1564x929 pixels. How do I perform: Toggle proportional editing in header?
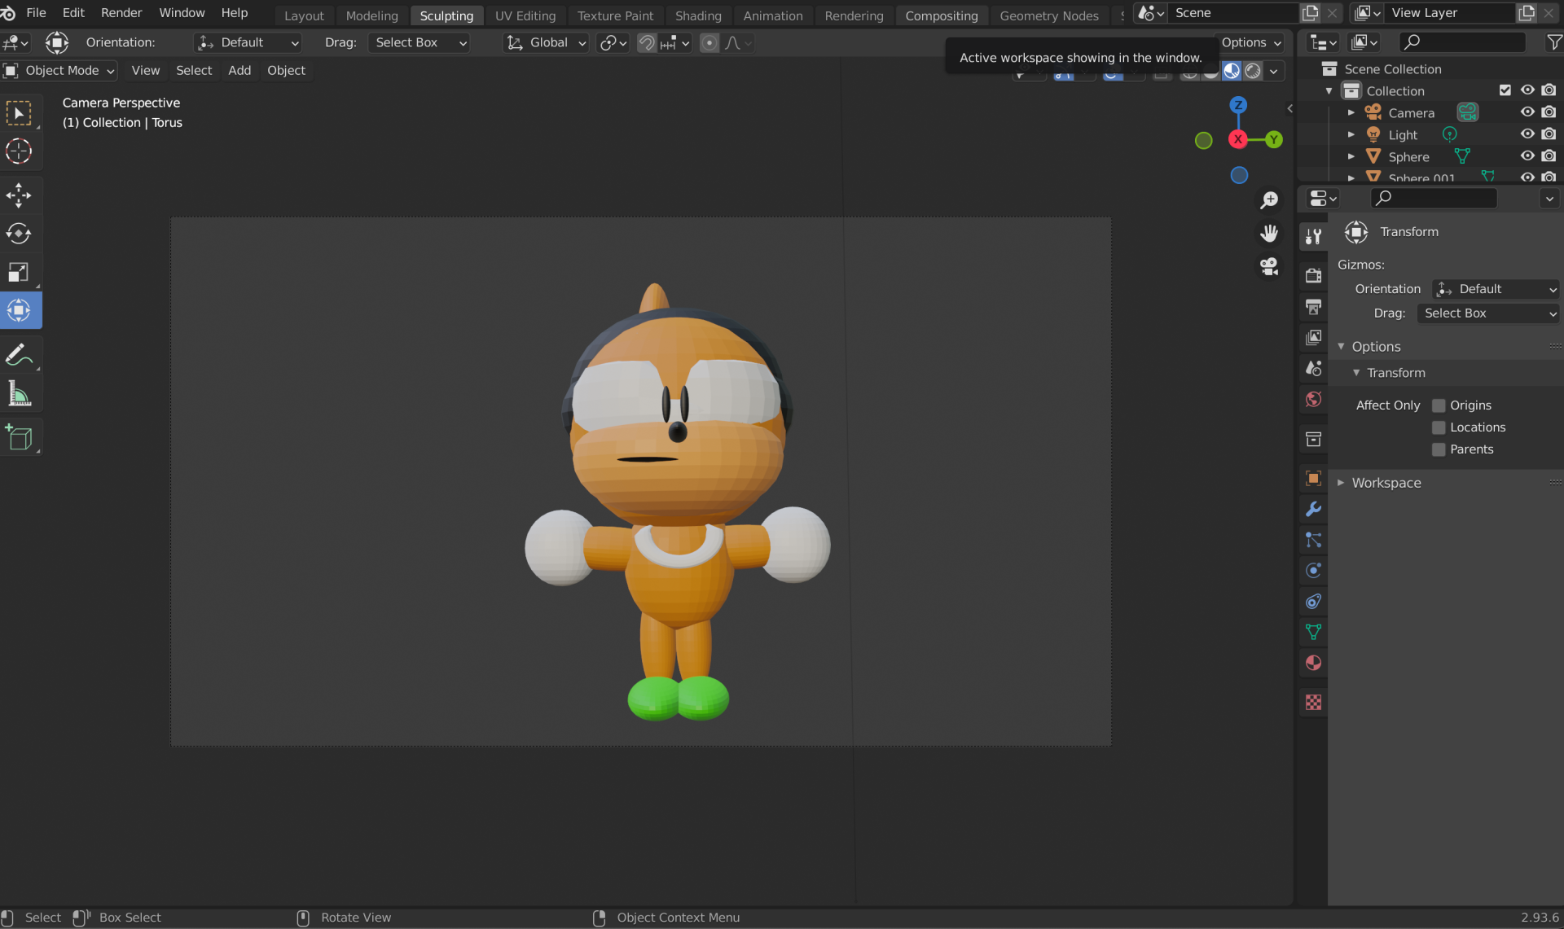pyautogui.click(x=710, y=43)
